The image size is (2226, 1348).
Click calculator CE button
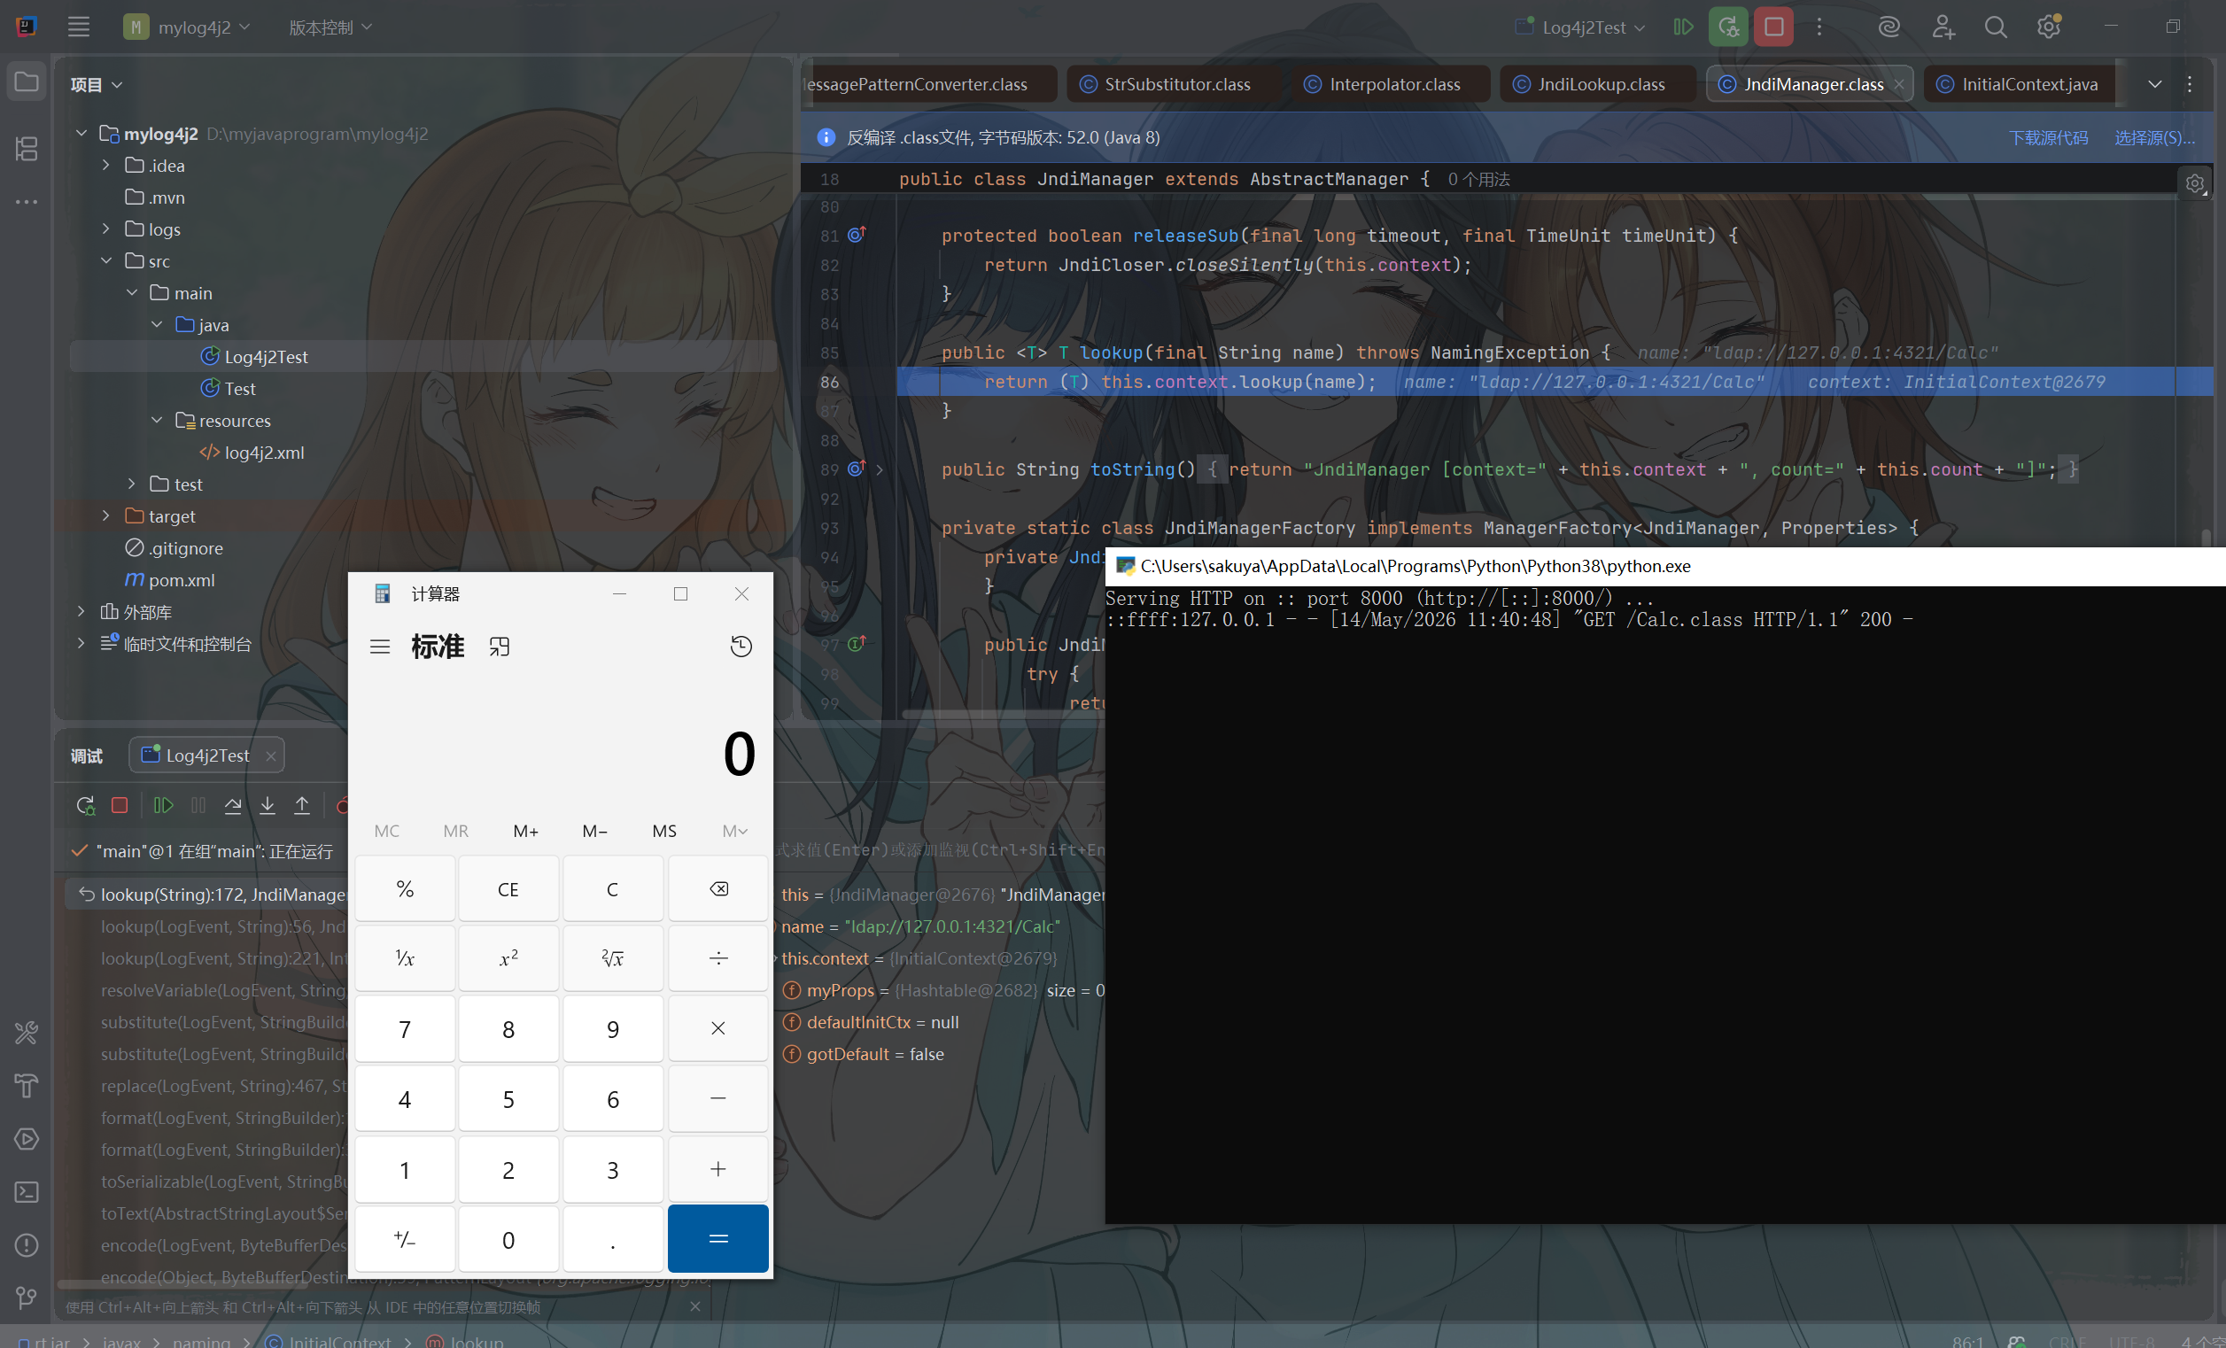click(x=508, y=889)
